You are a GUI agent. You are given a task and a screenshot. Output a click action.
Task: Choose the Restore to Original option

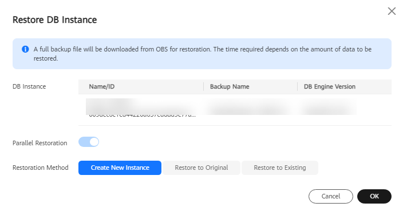pyautogui.click(x=201, y=168)
